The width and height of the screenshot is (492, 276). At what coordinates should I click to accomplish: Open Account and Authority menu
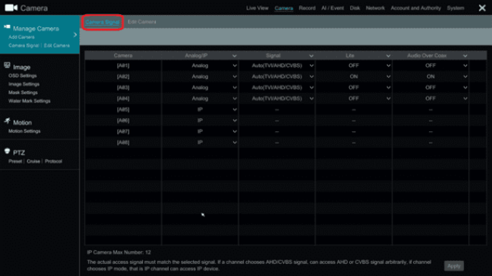tap(415, 8)
